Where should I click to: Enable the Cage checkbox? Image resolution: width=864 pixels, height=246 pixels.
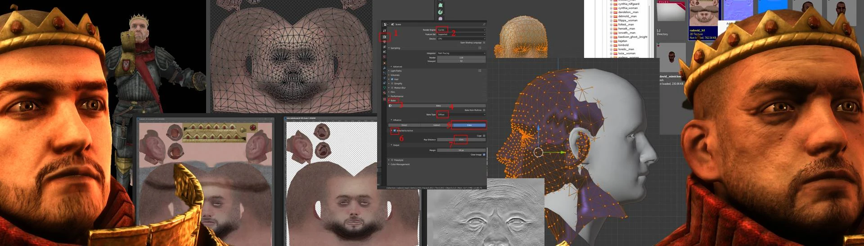pos(484,136)
